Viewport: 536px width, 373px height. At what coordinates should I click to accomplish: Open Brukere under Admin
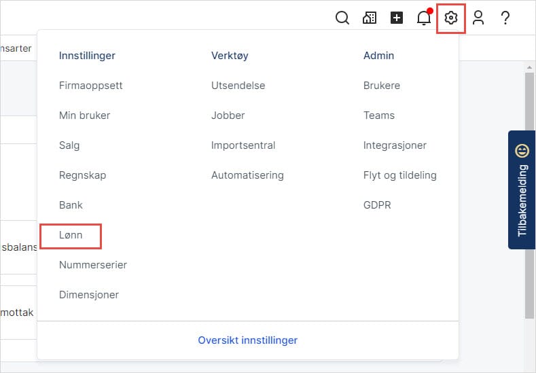[x=382, y=86]
